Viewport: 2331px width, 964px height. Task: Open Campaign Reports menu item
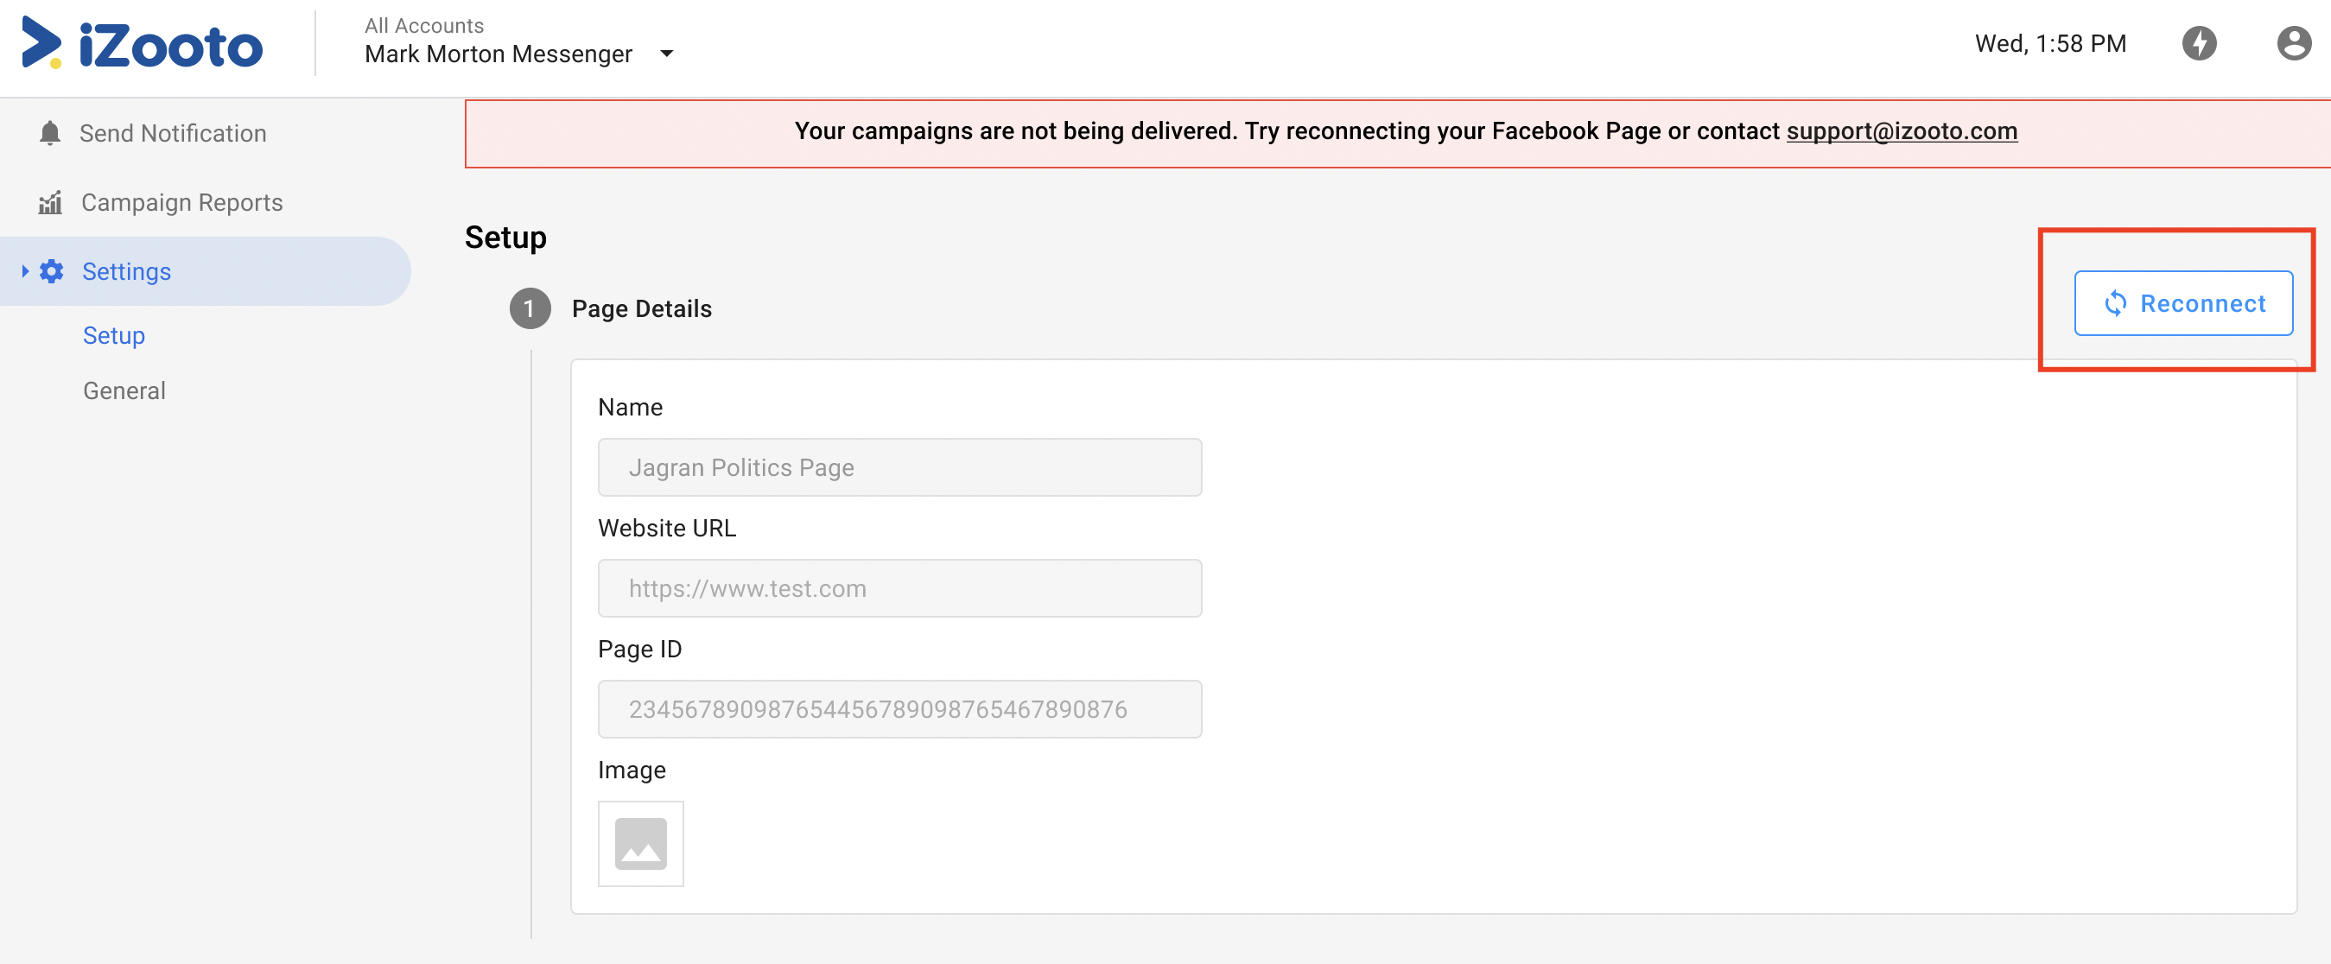point(182,203)
